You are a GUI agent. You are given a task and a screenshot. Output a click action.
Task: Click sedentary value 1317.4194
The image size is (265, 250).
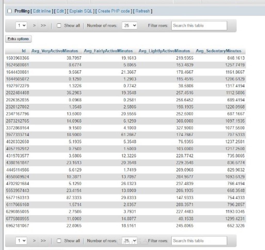[235, 86]
